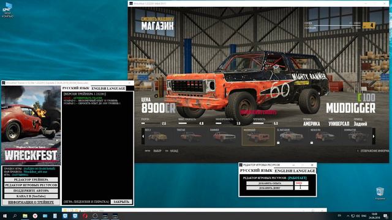Open the КАНАЛ В [YouTube] button
Viewport: 392px width, 220px height.
(31, 196)
